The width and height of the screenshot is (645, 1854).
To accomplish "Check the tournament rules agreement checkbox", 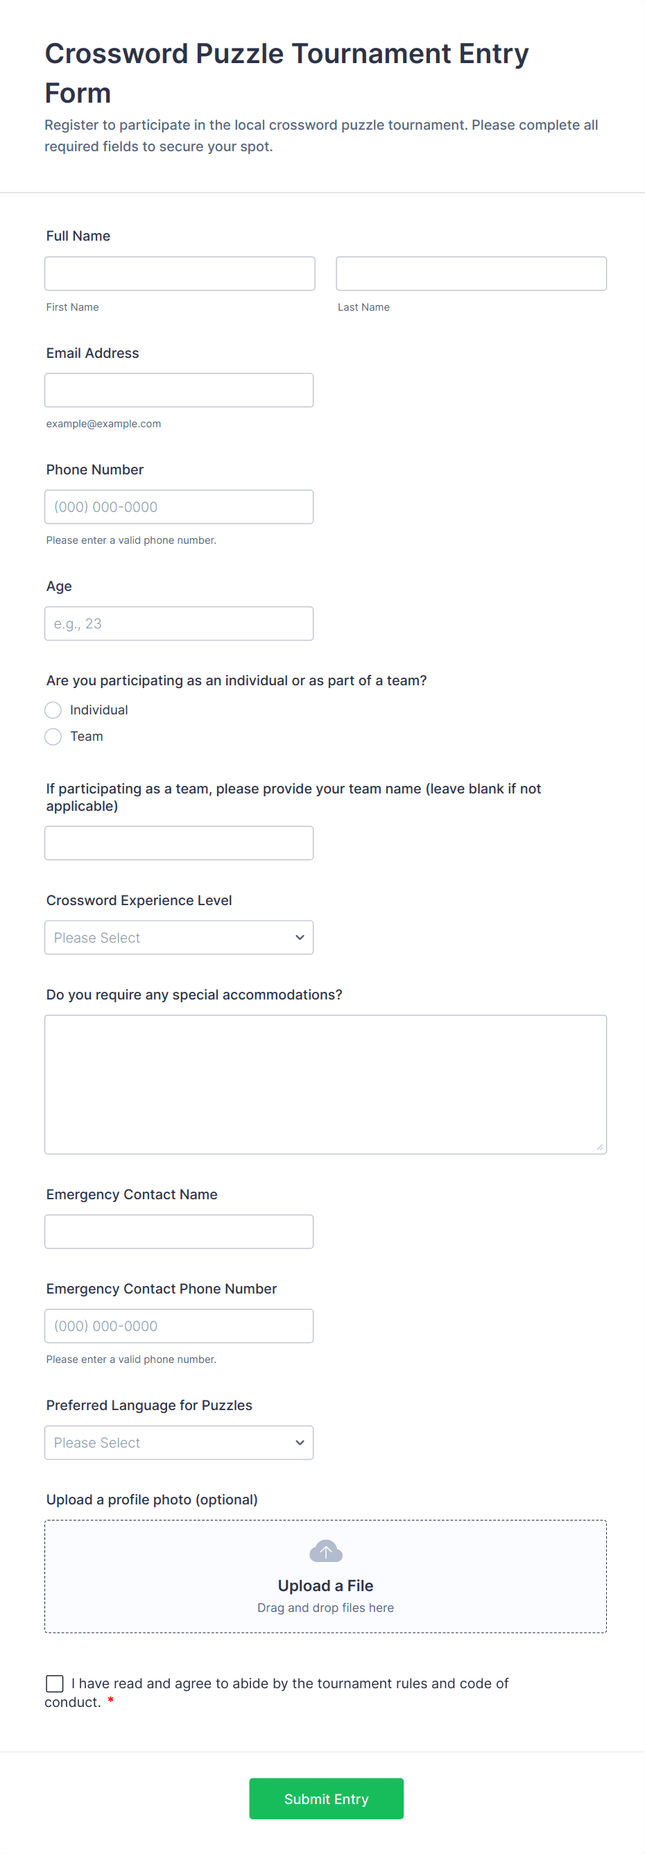I will (55, 1683).
